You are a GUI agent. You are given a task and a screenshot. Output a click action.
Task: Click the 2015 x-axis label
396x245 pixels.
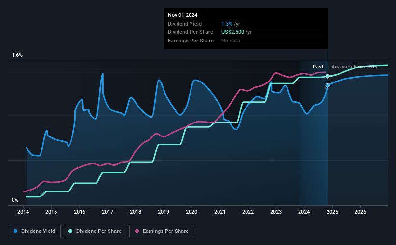tap(51, 212)
